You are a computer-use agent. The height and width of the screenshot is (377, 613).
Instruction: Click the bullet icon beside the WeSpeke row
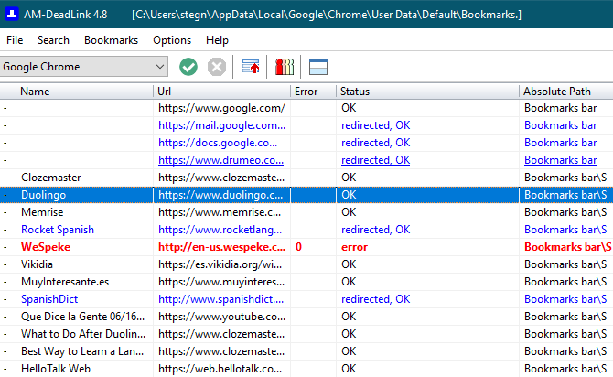coord(5,247)
